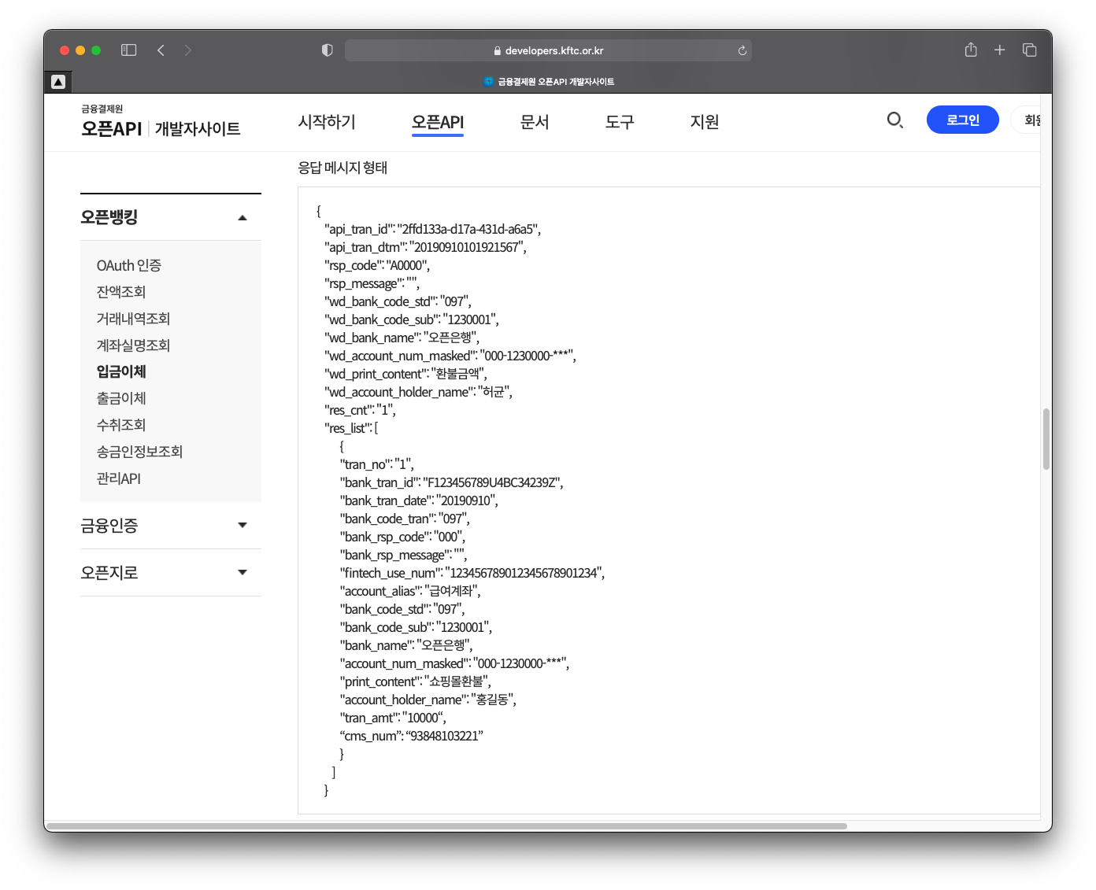The height and width of the screenshot is (890, 1096).
Task: Expand the 금융인증 section arrow
Action: [x=243, y=525]
